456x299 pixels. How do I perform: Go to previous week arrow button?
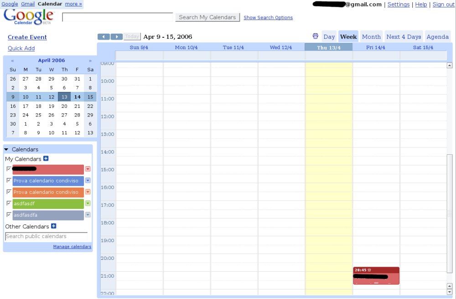pyautogui.click(x=104, y=37)
